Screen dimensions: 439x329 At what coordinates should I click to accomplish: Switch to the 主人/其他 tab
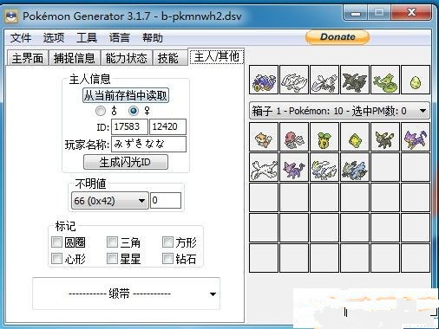pyautogui.click(x=216, y=56)
